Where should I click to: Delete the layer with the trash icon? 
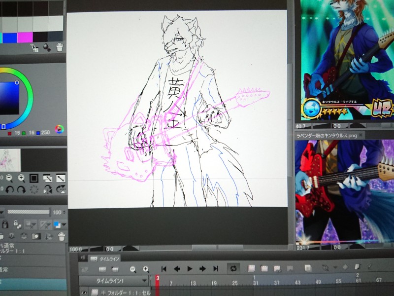[x=62, y=236]
